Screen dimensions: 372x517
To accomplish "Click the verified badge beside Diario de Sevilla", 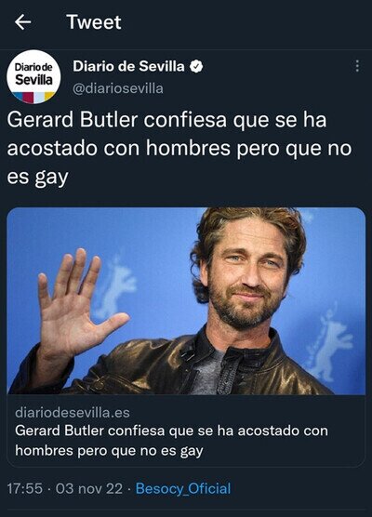I will [x=196, y=67].
